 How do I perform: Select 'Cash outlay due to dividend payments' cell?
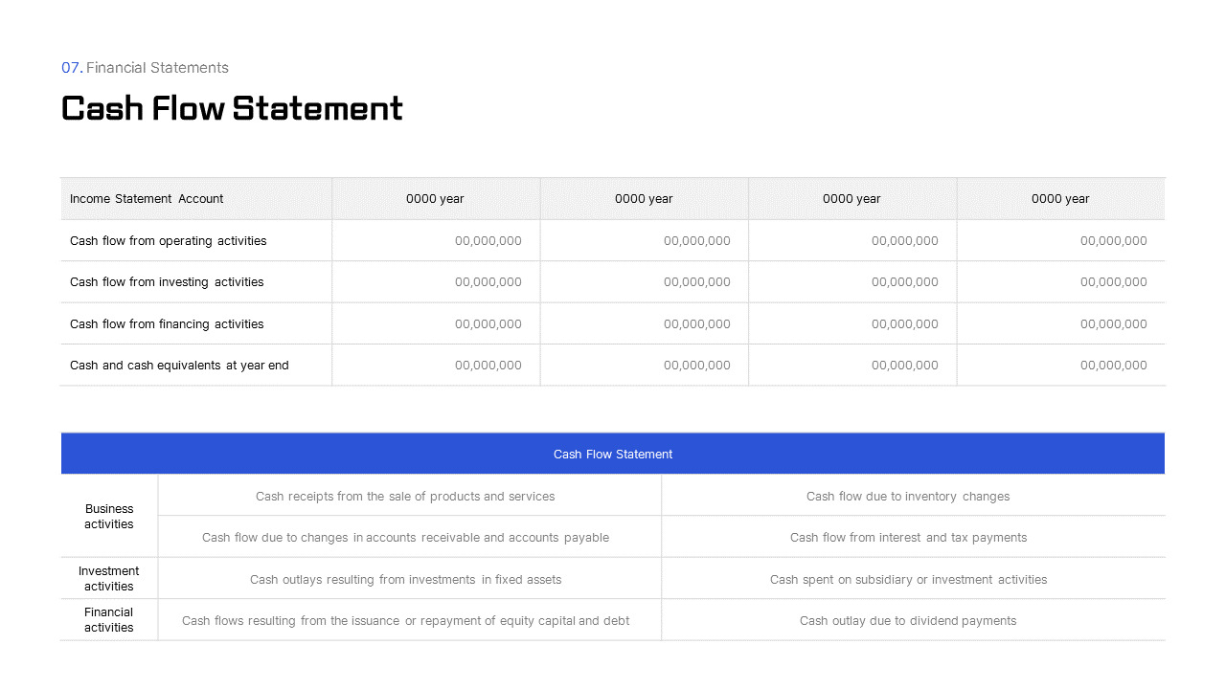913,620
